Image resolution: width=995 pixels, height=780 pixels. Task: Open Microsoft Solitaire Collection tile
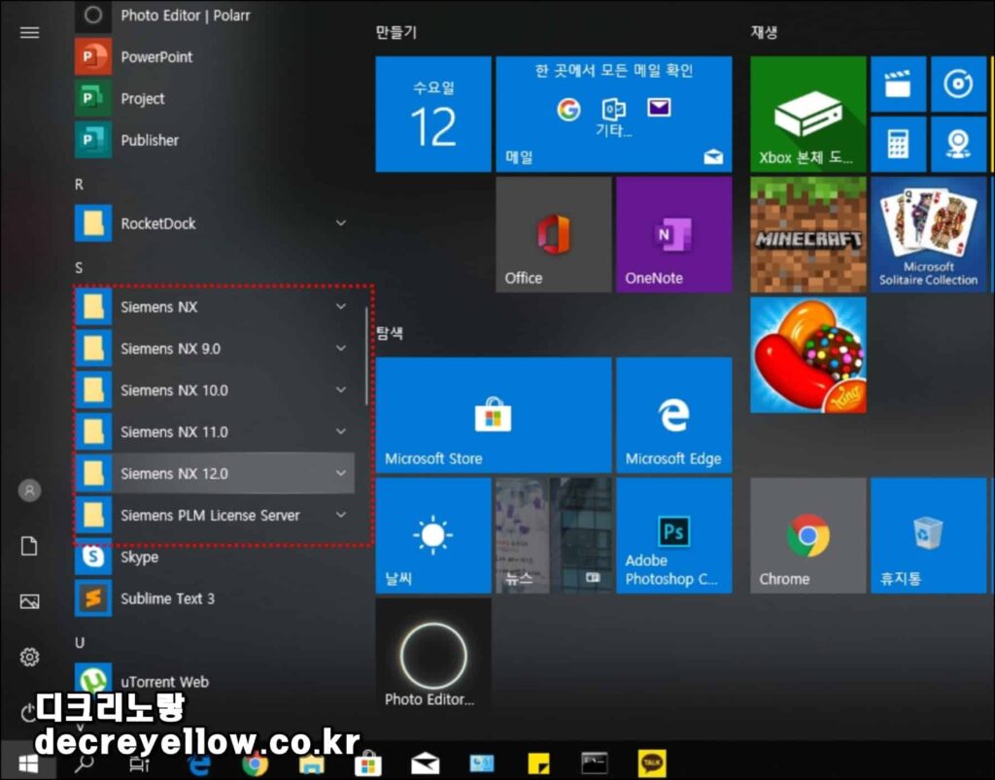point(928,235)
